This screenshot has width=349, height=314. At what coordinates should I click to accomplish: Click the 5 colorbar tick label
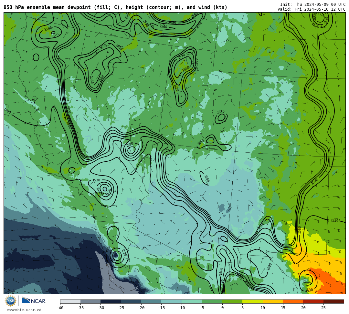[242, 308]
